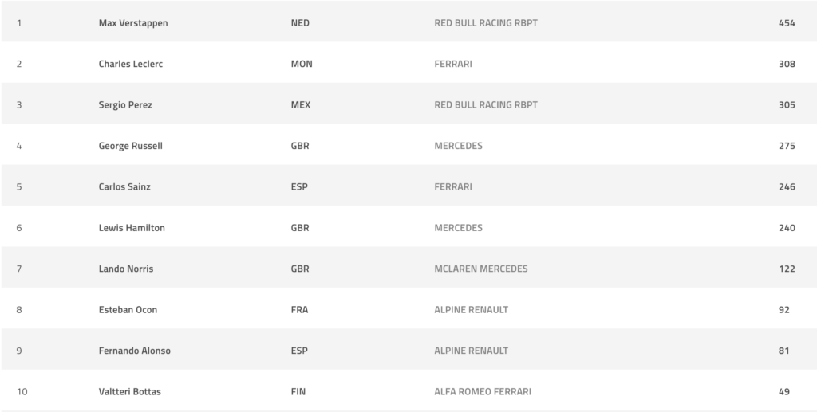This screenshot has width=817, height=412.
Task: Select the Lando Norris driver link
Action: point(125,269)
